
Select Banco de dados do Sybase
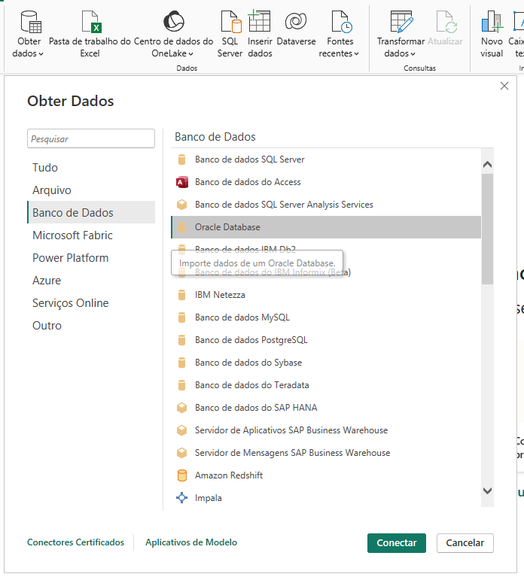pyautogui.click(x=326, y=363)
